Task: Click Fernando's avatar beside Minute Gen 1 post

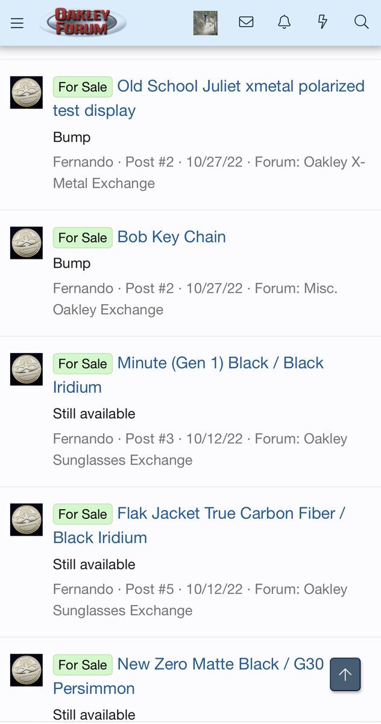Action: click(27, 369)
